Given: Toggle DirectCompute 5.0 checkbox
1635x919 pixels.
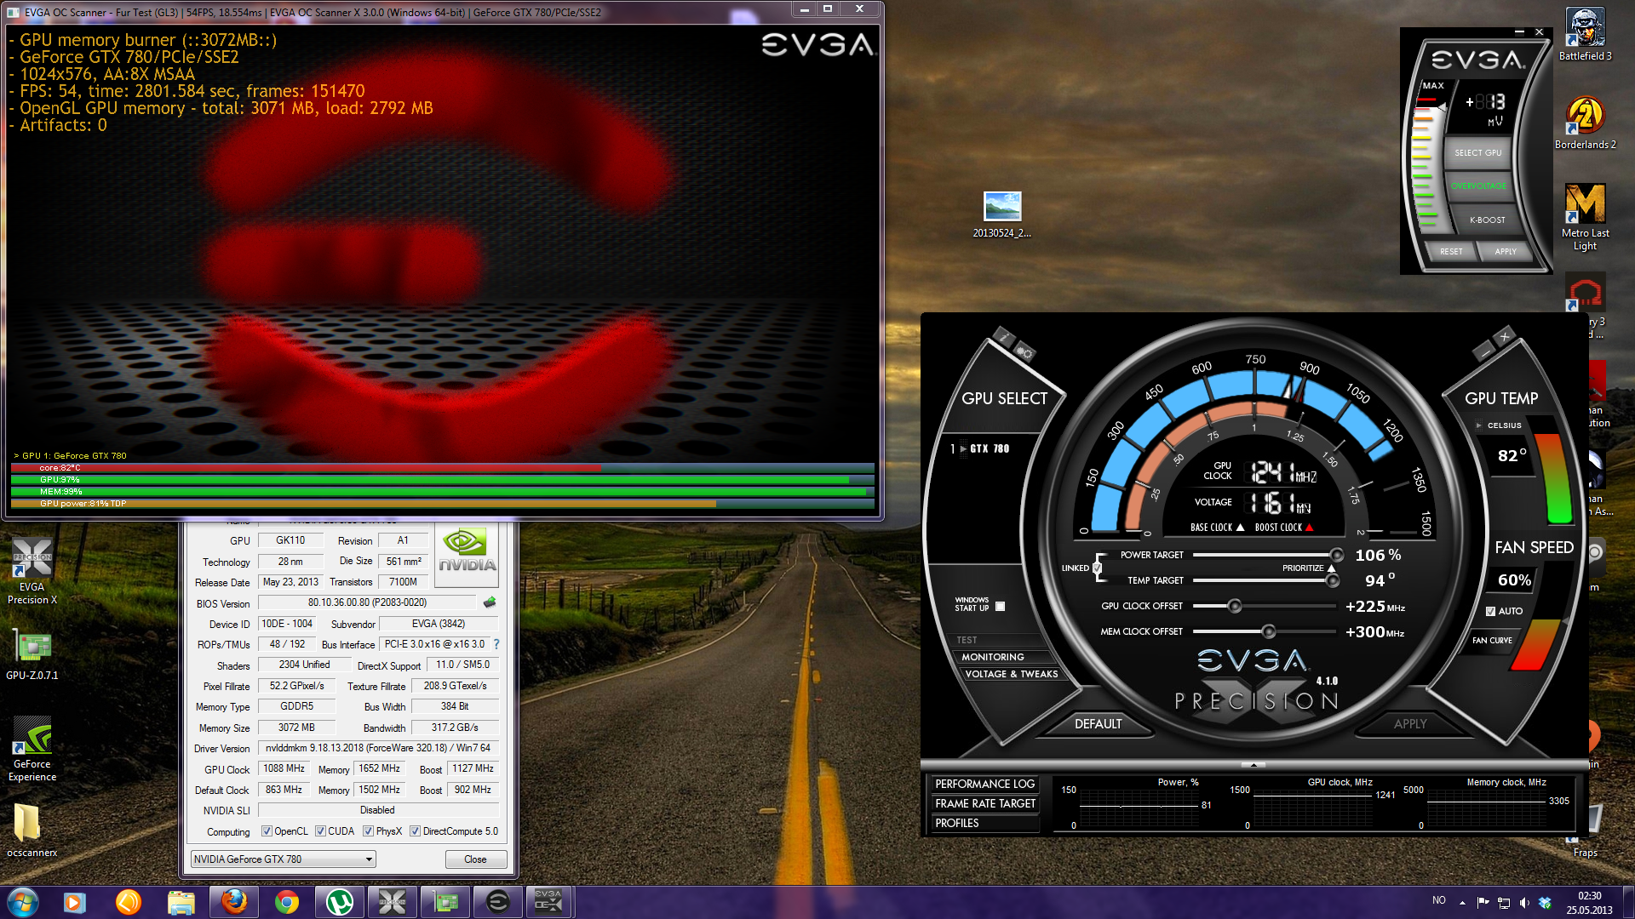Looking at the screenshot, I should pyautogui.click(x=415, y=831).
